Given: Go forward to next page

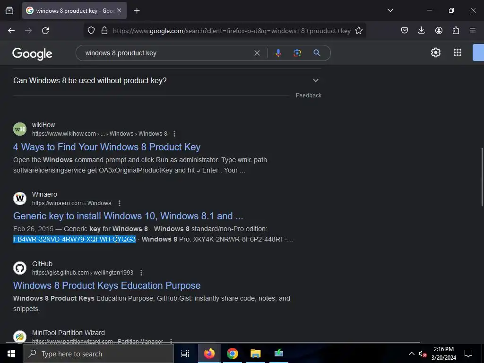Looking at the screenshot, I should coord(28,31).
